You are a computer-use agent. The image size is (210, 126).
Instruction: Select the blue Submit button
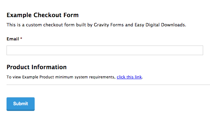click(21, 104)
